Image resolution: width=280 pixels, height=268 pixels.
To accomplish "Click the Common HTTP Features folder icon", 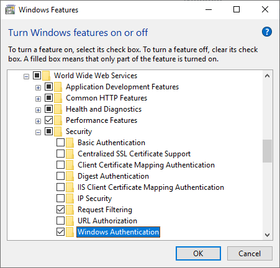I will pos(58,98).
